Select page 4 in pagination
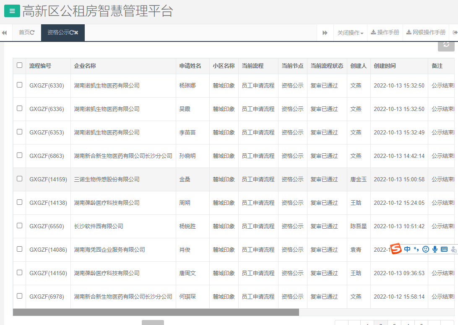Viewport: 458px width, 325px height. (x=408, y=324)
